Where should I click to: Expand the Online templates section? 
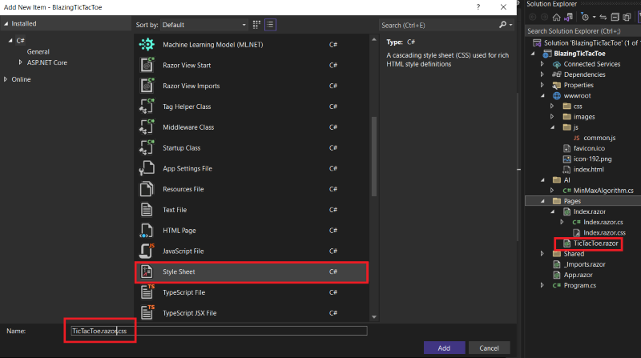point(6,79)
